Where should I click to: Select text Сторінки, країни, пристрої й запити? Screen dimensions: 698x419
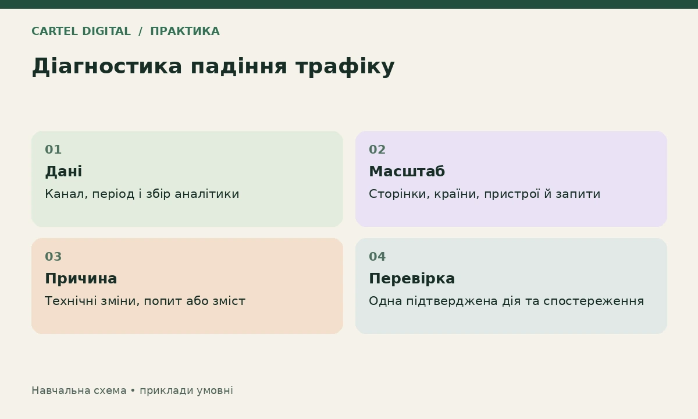tap(485, 194)
